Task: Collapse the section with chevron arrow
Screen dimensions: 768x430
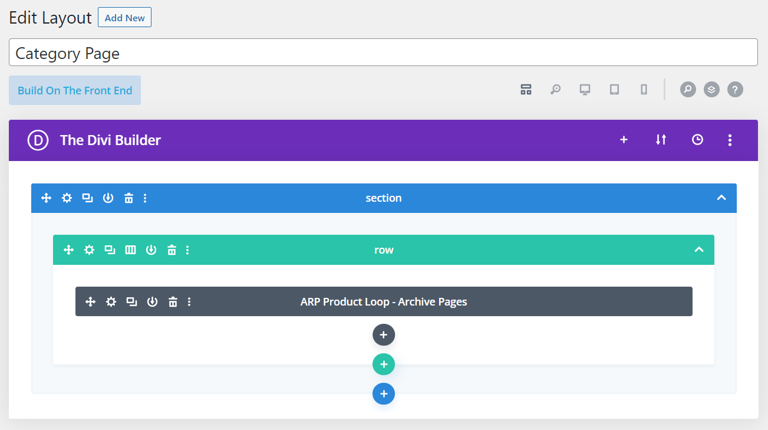Action: 721,198
